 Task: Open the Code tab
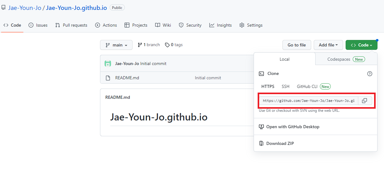(12, 25)
